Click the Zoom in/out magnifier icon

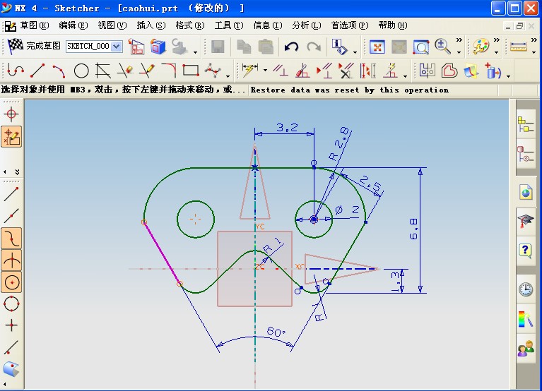[x=442, y=47]
